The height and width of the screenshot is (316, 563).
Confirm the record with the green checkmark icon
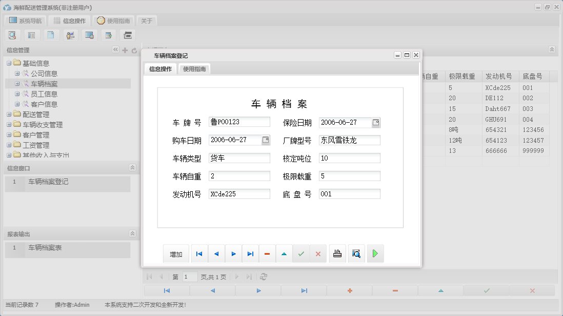(x=301, y=253)
